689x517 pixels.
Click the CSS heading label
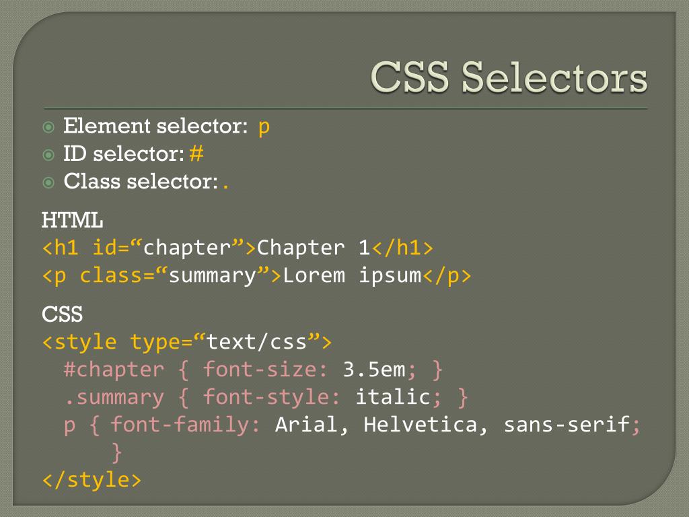(62, 314)
